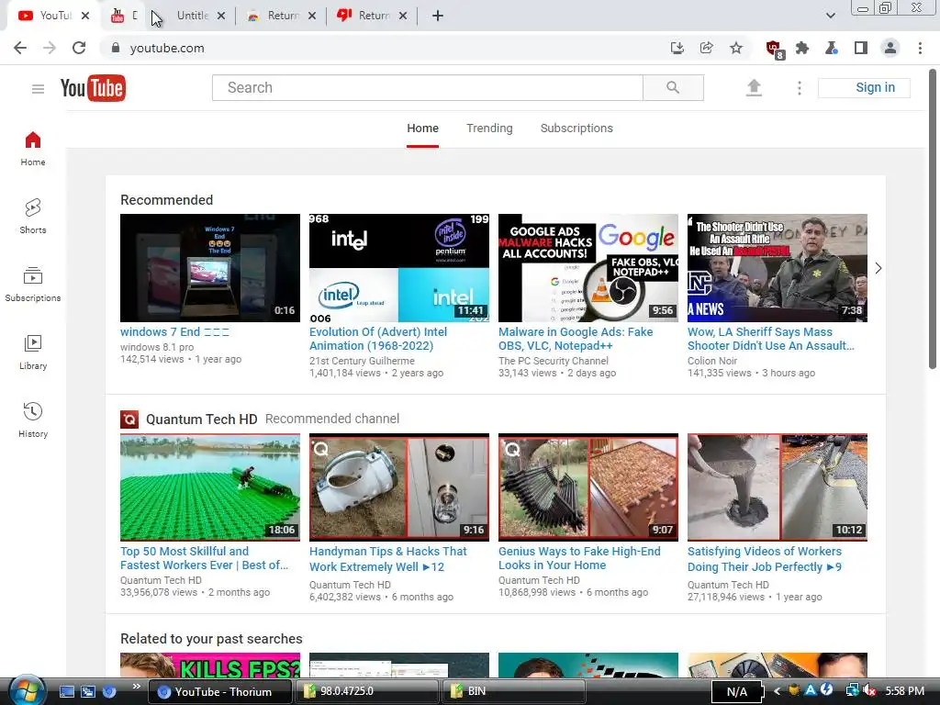Open the tab search dropdown chevron

tap(830, 16)
